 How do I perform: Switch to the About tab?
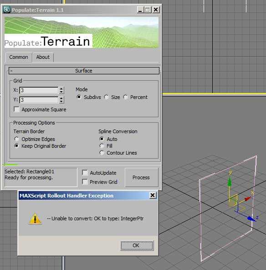pos(43,57)
